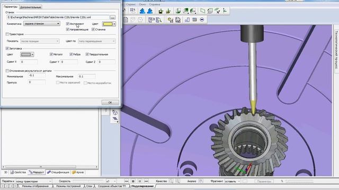Screen dimensions: 339x190
Task: Toggle the Металл checkbox
Action: tap(51, 54)
